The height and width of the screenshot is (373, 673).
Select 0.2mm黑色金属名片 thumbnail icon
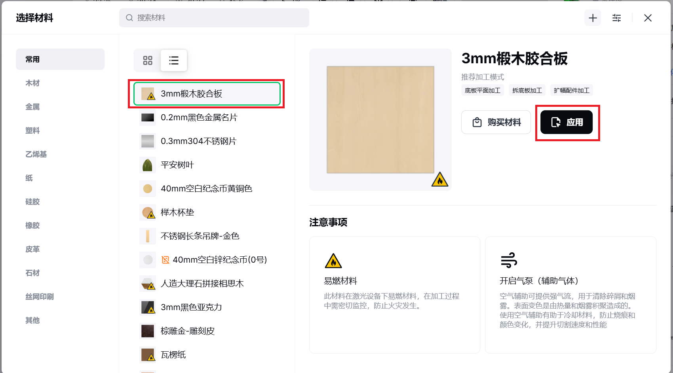(148, 117)
